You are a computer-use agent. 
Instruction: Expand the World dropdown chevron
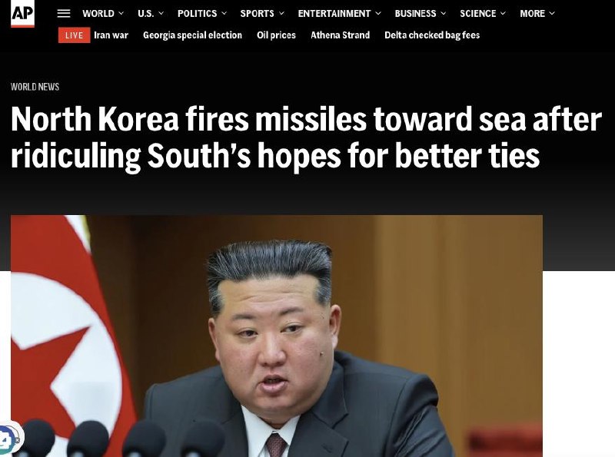[x=121, y=13]
